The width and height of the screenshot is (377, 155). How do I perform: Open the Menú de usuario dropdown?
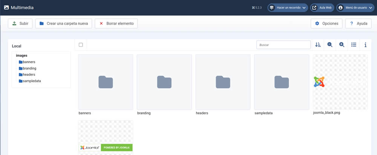pos(356,8)
